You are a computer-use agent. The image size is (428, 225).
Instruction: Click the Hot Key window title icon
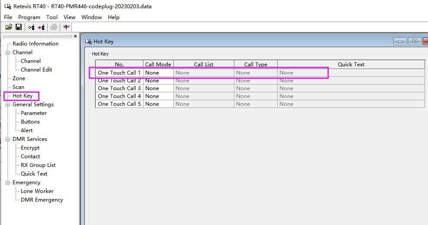coord(88,42)
